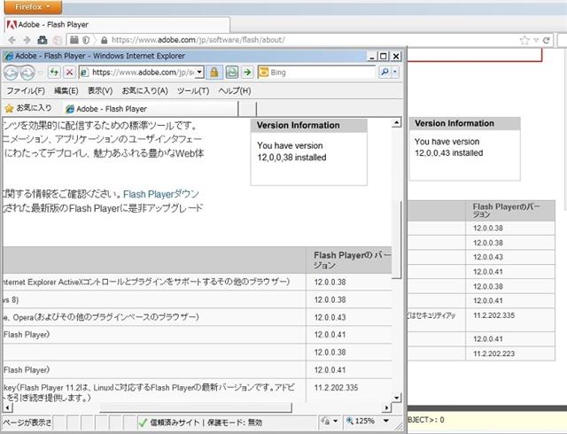Open IE search provider dropdown

coord(395,73)
